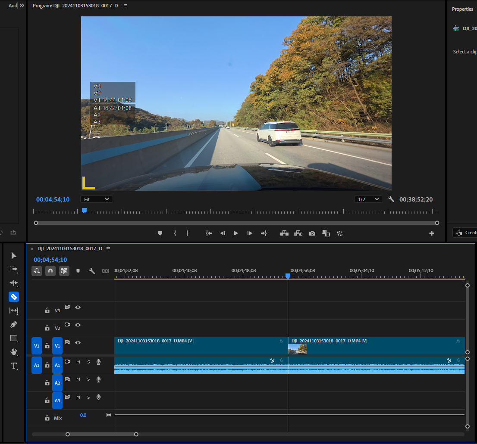Expand the 1/2 playback resolution dropdown
The width and height of the screenshot is (477, 444).
pos(368,199)
